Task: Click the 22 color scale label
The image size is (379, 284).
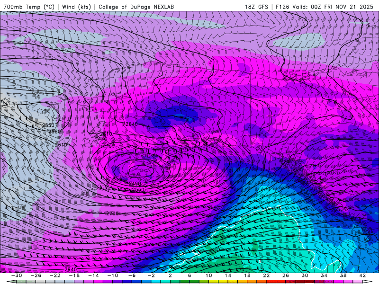Action: pos(266,275)
